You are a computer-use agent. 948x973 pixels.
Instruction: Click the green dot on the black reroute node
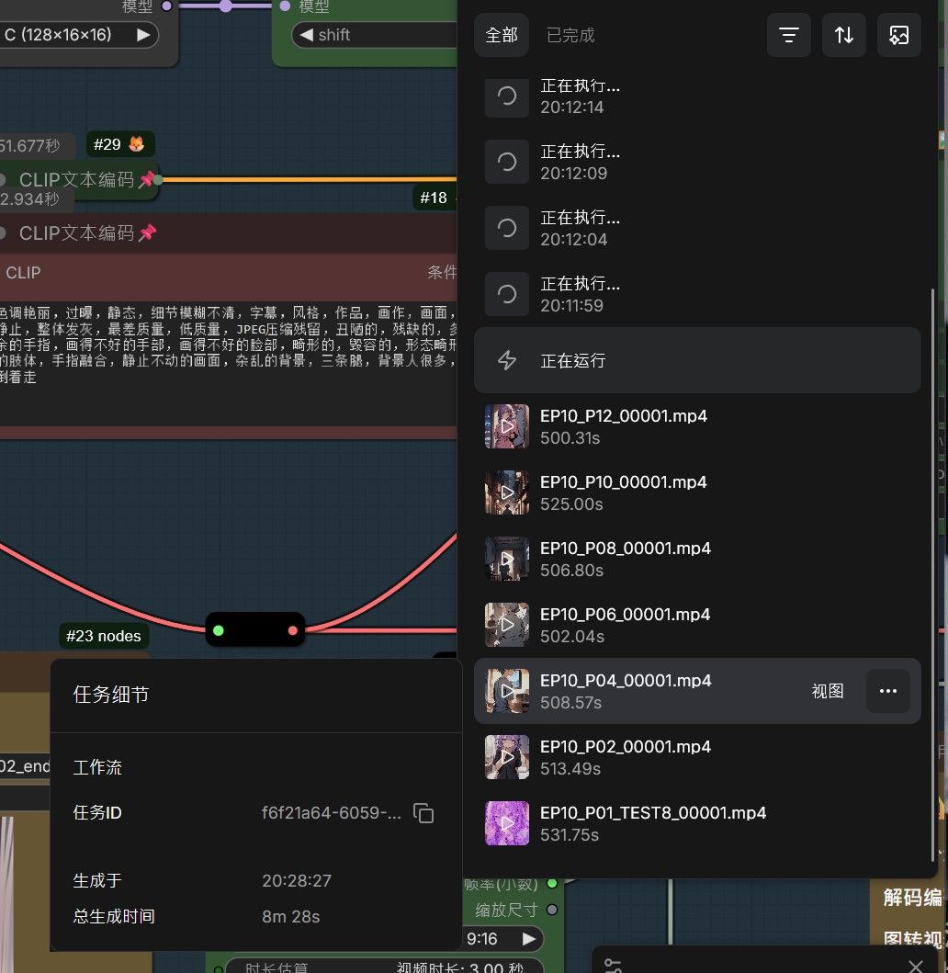[219, 630]
